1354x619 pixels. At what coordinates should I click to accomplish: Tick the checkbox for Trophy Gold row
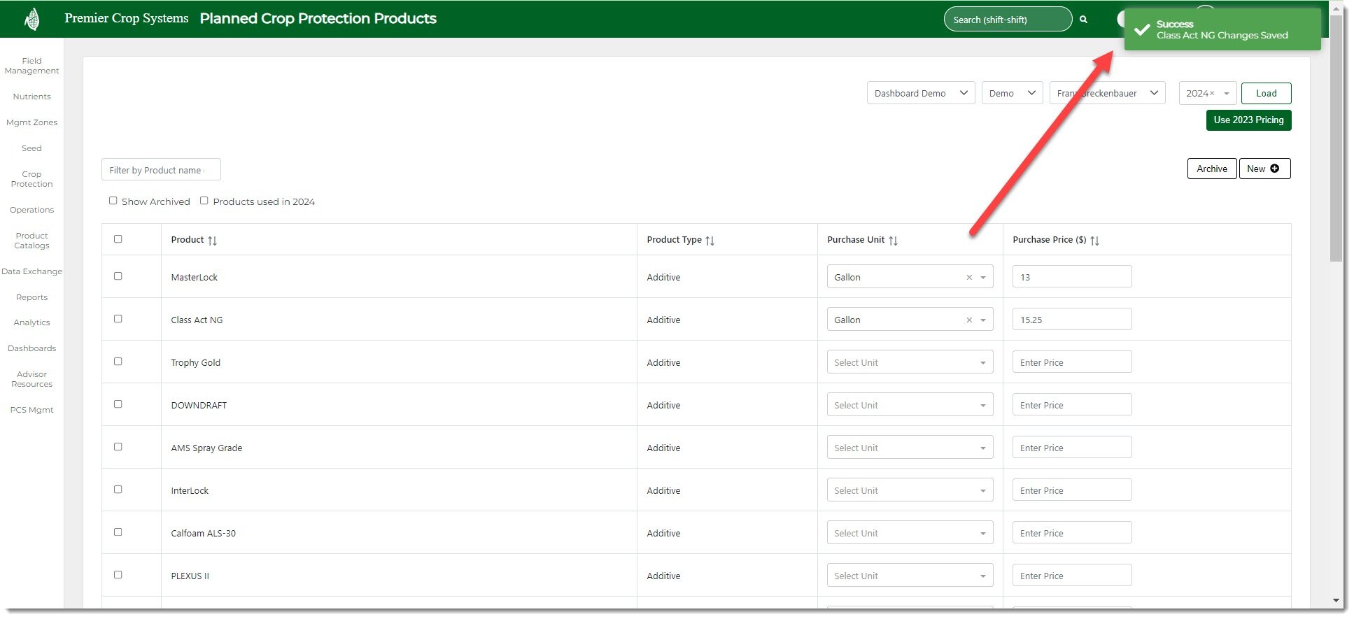pyautogui.click(x=118, y=362)
